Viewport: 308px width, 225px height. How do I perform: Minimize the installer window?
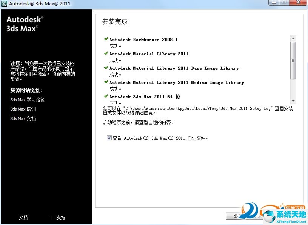click(x=274, y=3)
